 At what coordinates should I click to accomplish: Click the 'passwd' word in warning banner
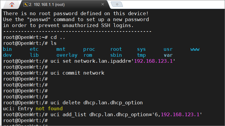pyautogui.click(x=39, y=20)
